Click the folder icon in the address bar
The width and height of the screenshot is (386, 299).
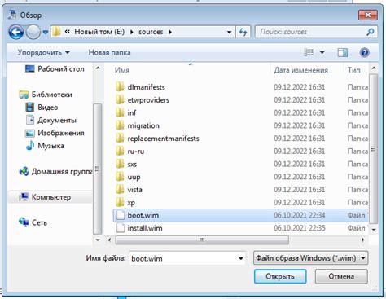(56, 32)
